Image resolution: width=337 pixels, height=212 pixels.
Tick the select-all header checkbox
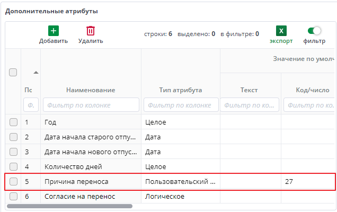pyautogui.click(x=13, y=72)
